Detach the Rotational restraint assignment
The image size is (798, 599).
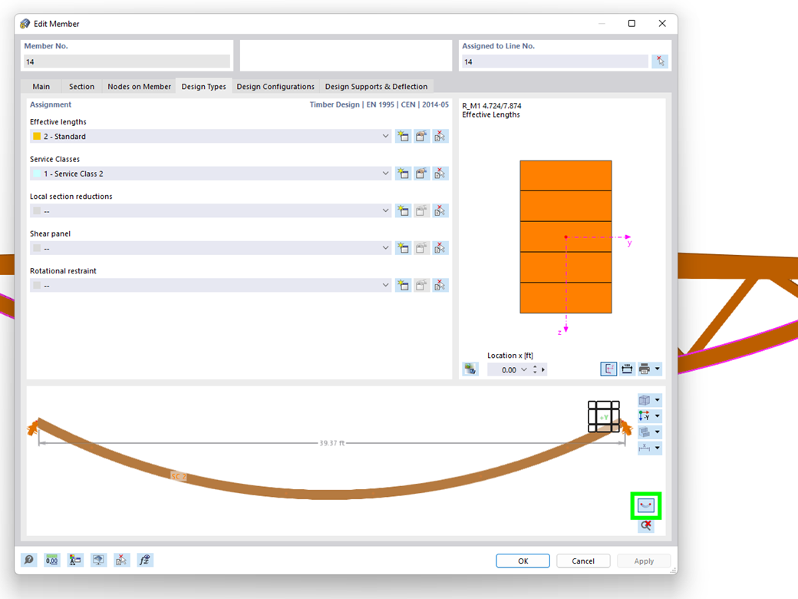440,285
